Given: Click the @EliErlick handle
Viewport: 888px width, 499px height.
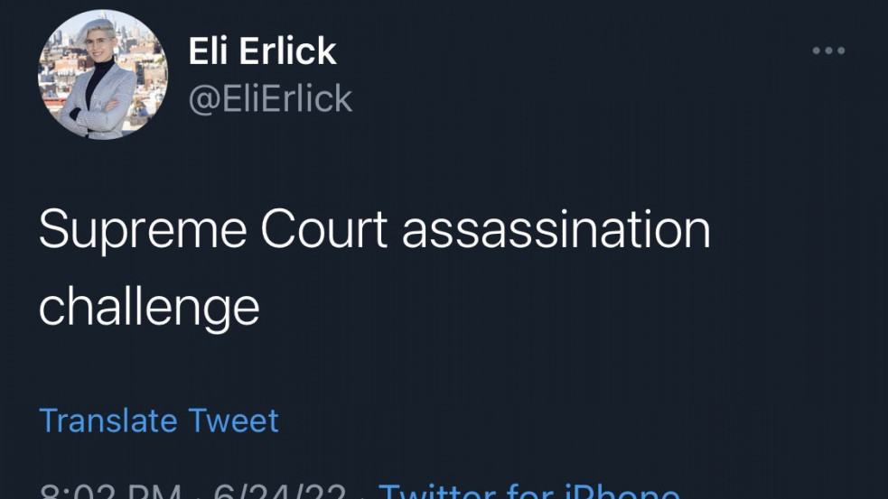Looking at the screenshot, I should click(x=270, y=98).
